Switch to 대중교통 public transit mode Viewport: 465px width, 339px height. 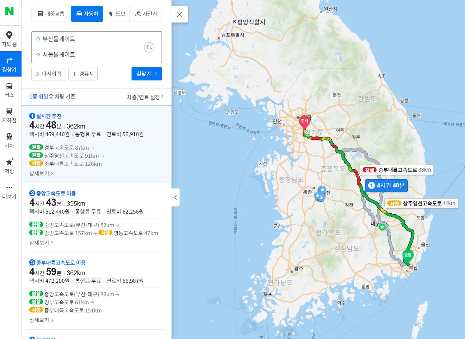51,14
